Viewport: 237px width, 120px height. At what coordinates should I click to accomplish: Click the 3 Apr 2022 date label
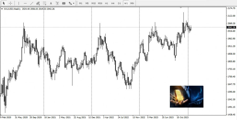108,117
